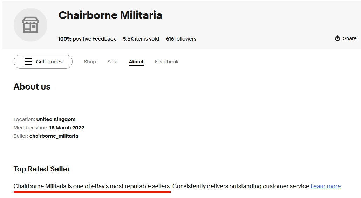Click the hamburger menu icon
This screenshot has height=198, width=361.
(28, 62)
